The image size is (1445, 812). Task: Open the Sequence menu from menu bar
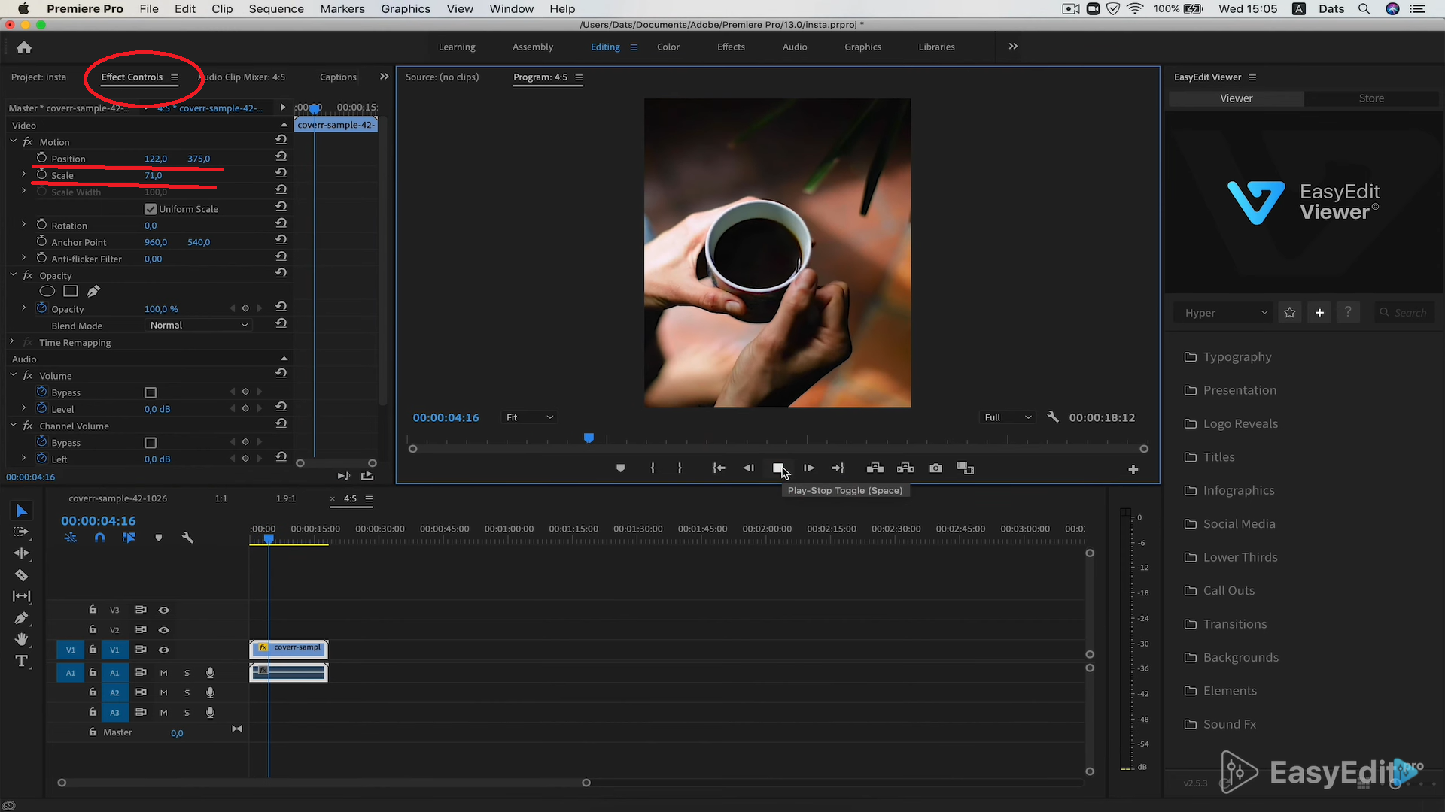(x=276, y=9)
